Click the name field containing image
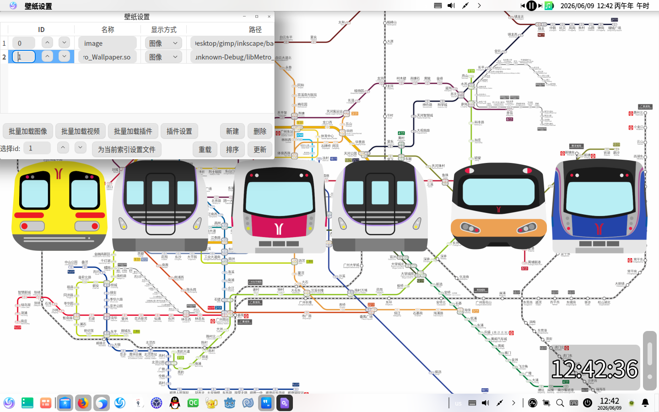The width and height of the screenshot is (659, 412). tap(108, 43)
